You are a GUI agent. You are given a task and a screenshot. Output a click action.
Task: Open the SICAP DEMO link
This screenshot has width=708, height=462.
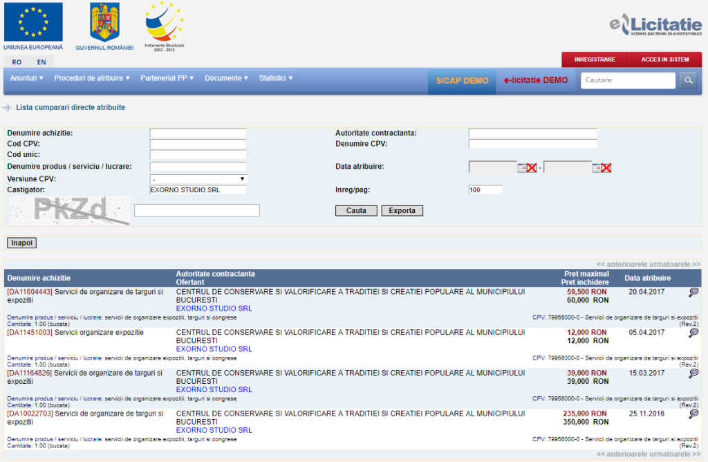coord(462,80)
